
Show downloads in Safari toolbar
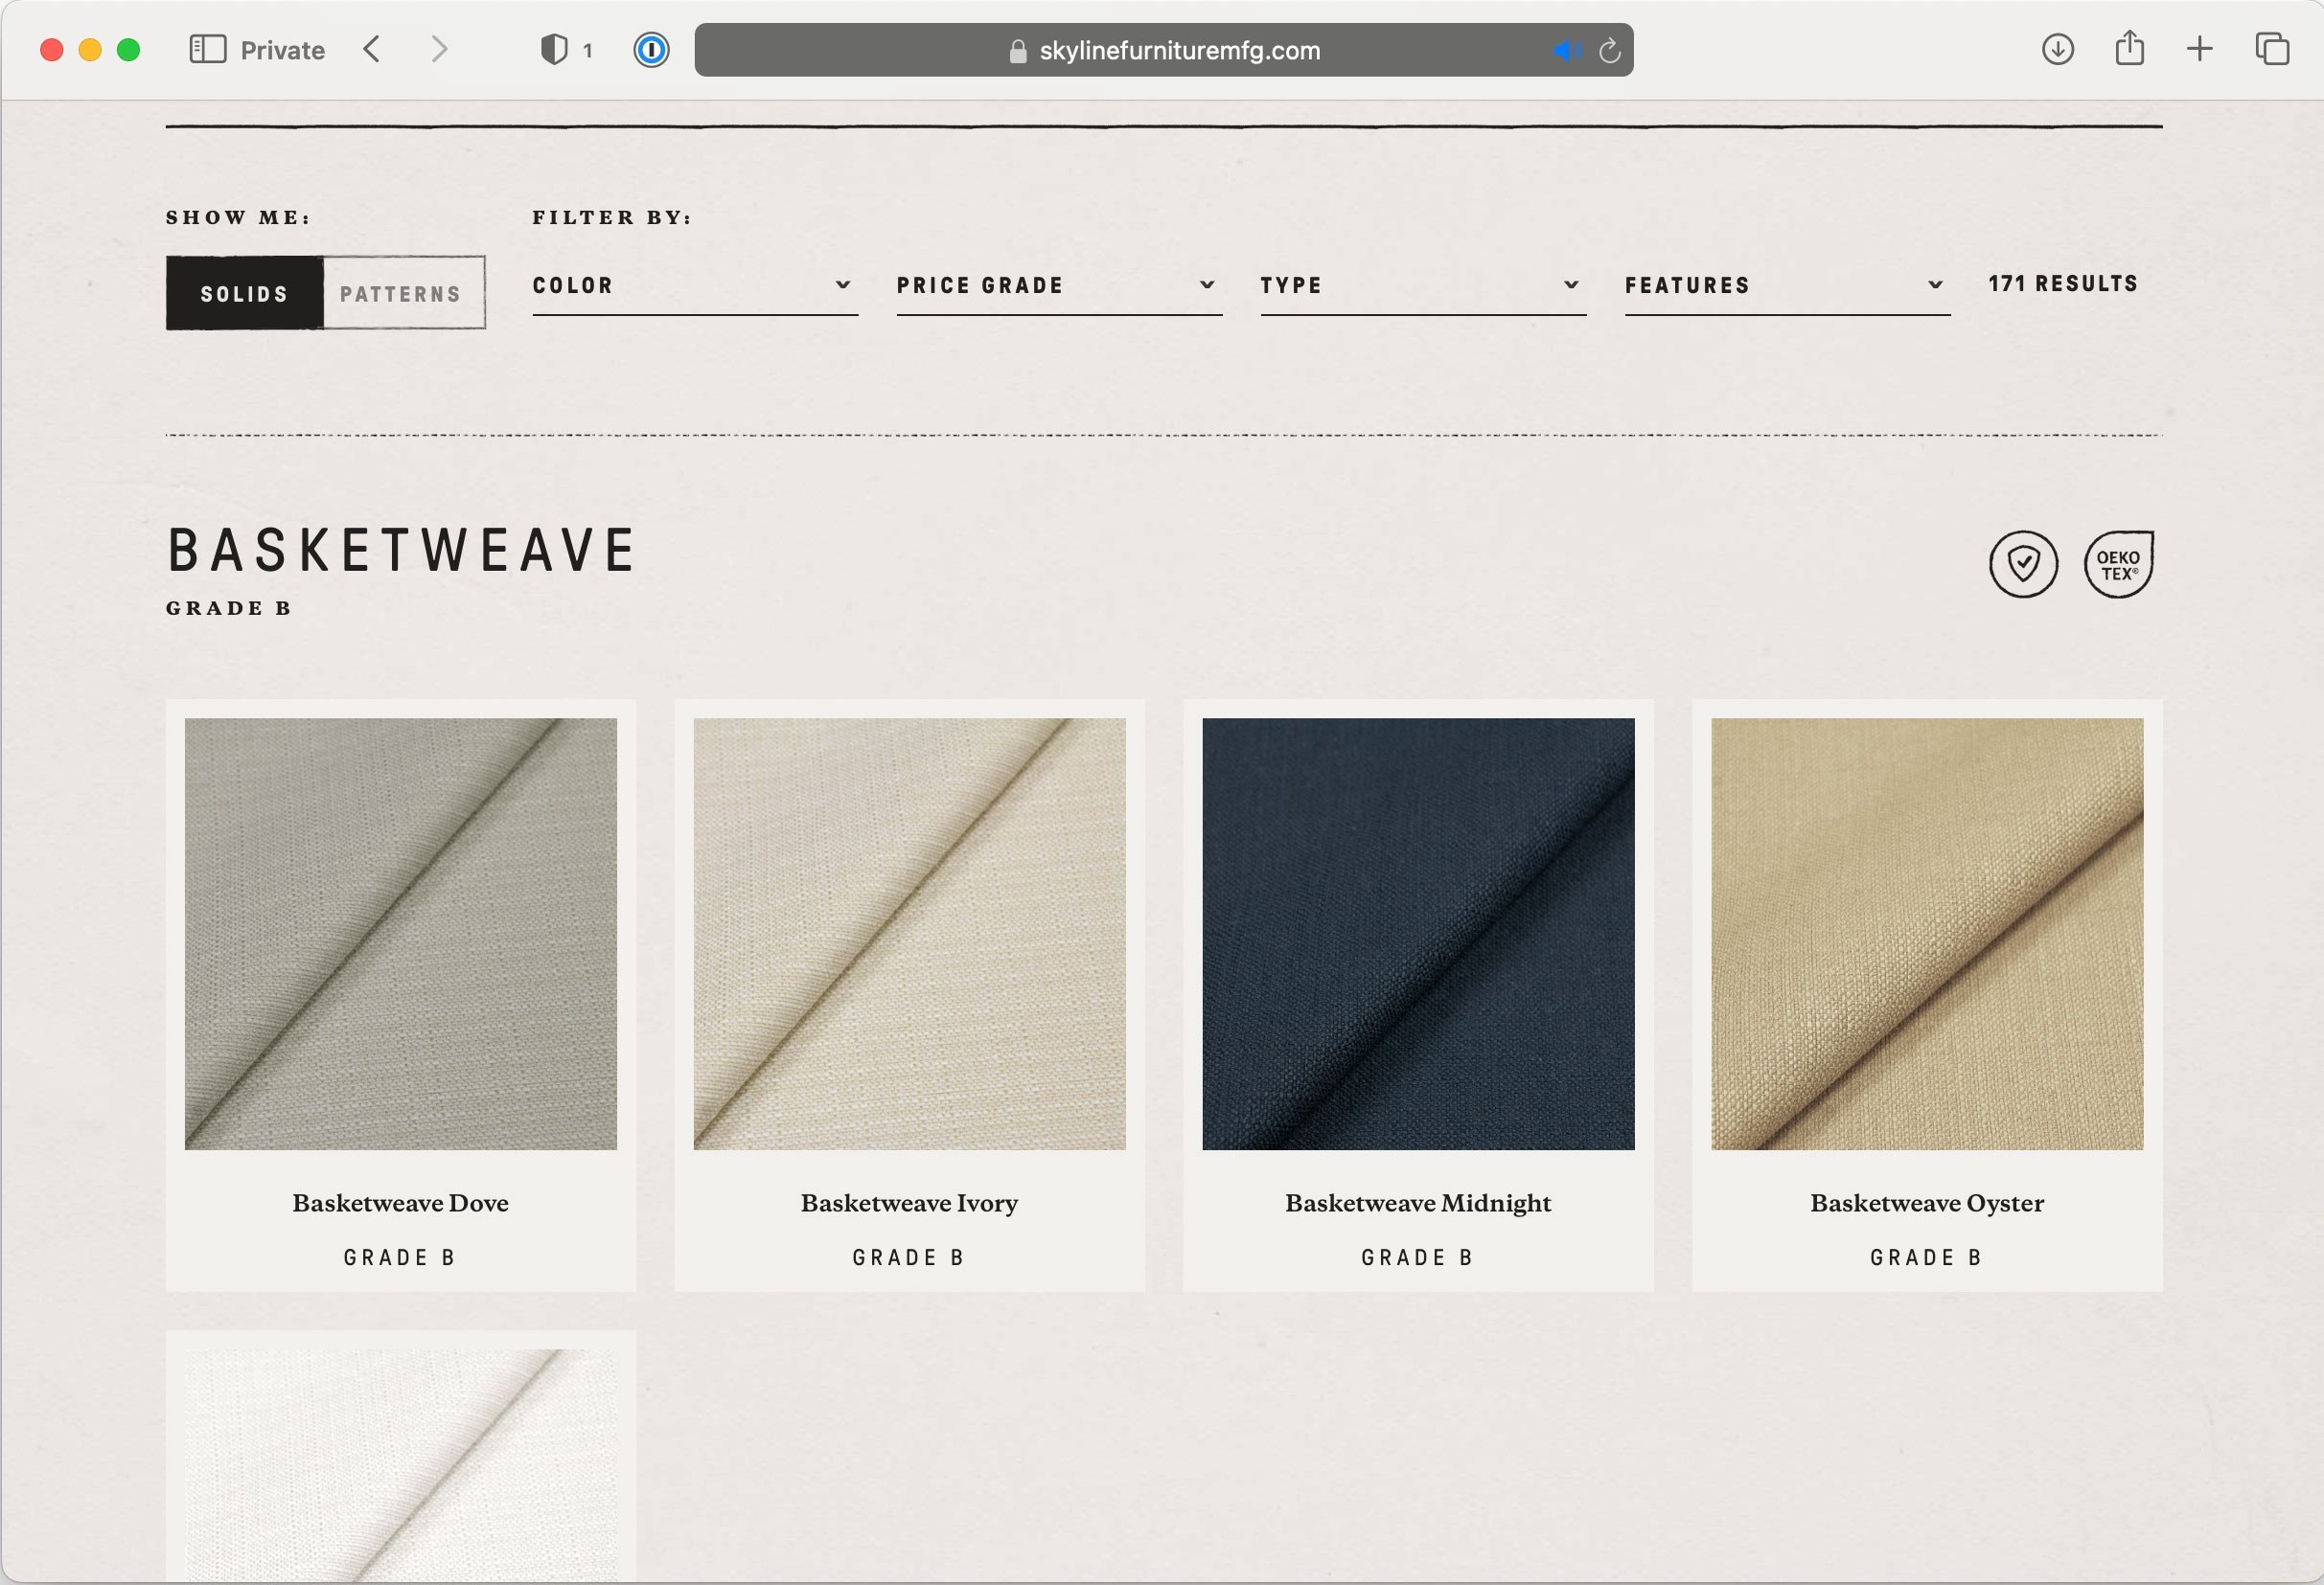pos(2057,49)
